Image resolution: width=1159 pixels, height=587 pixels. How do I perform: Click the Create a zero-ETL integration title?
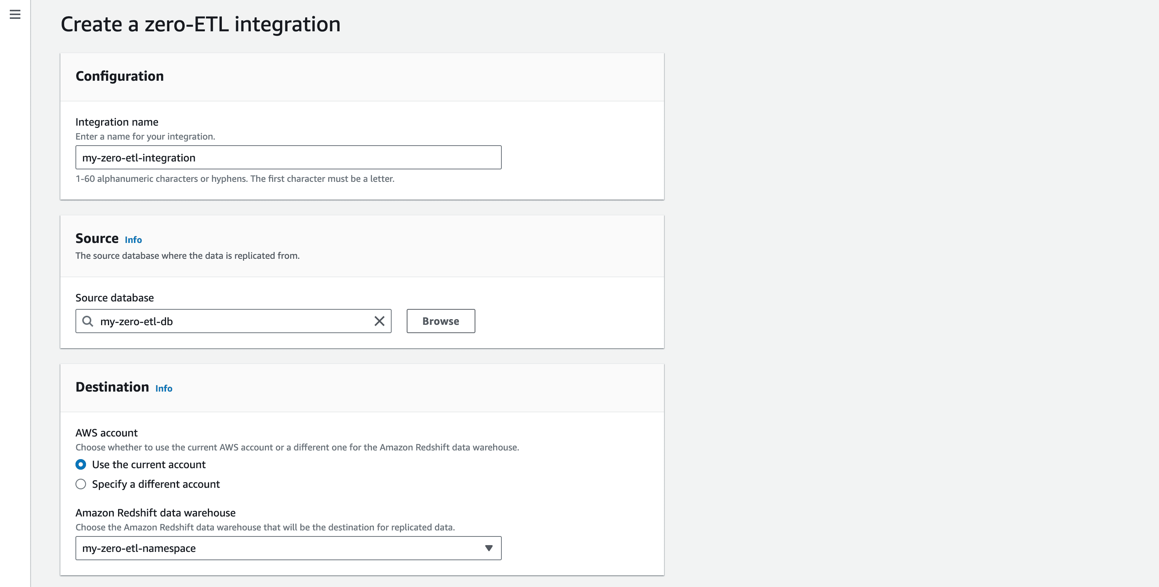pos(201,24)
